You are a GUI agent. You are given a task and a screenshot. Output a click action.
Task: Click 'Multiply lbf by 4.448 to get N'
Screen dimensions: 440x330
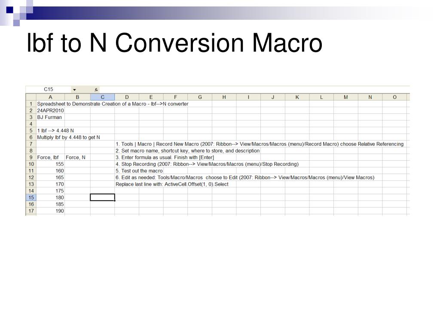[x=68, y=137]
